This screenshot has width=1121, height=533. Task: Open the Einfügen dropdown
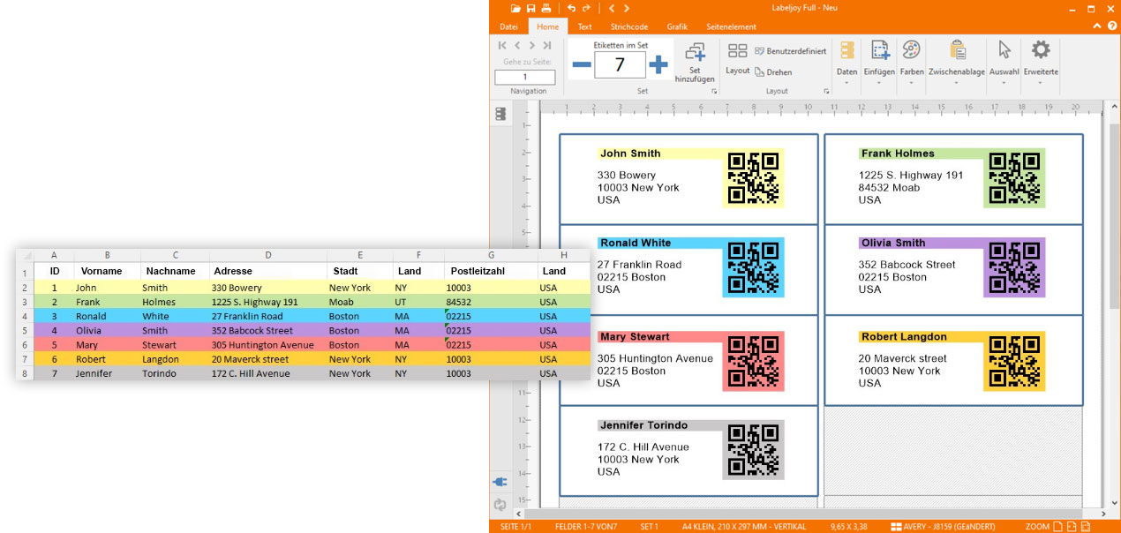[879, 63]
